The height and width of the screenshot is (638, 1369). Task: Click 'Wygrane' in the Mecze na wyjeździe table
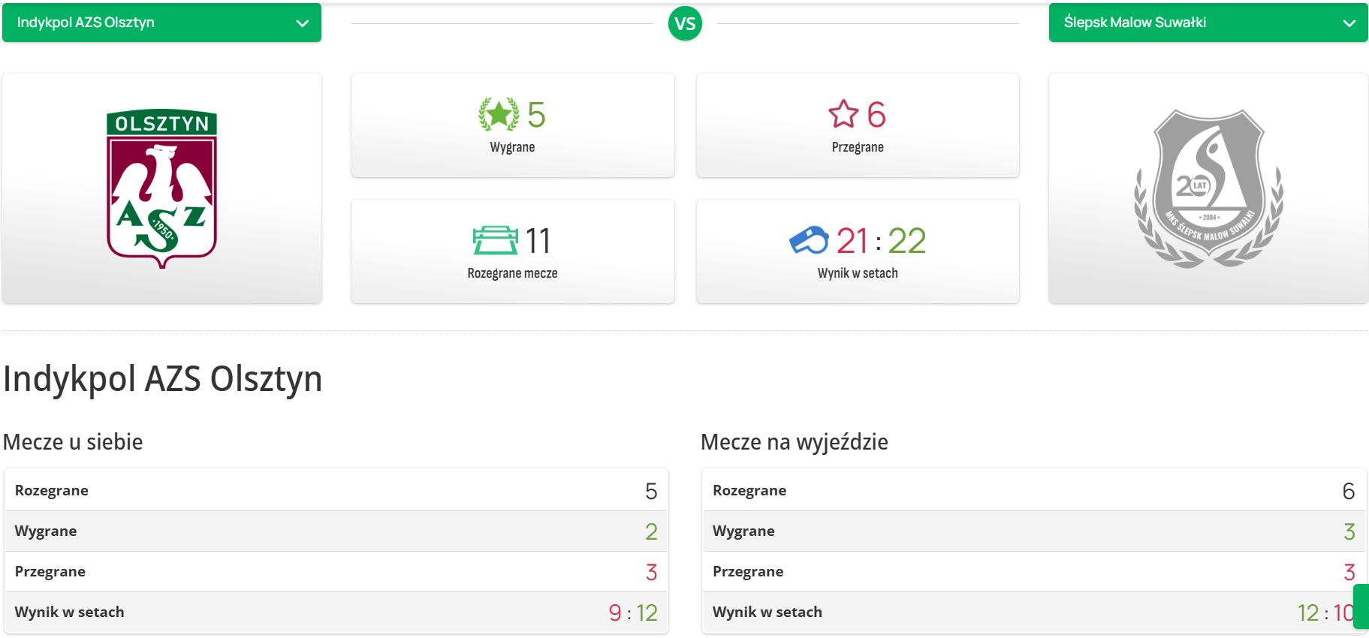pos(743,531)
